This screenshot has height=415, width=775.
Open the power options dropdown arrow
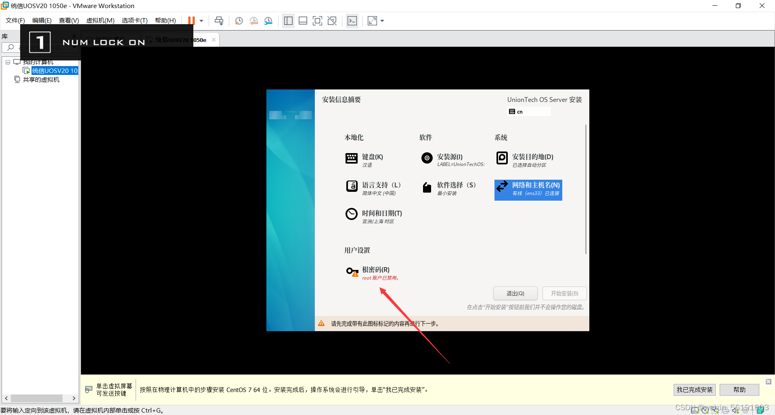[201, 21]
